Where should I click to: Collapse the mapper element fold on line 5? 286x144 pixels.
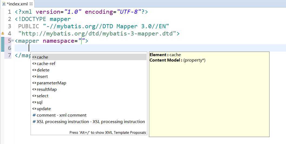click(x=13, y=41)
